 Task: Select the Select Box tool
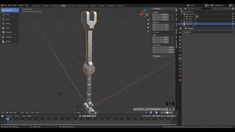point(10,10)
